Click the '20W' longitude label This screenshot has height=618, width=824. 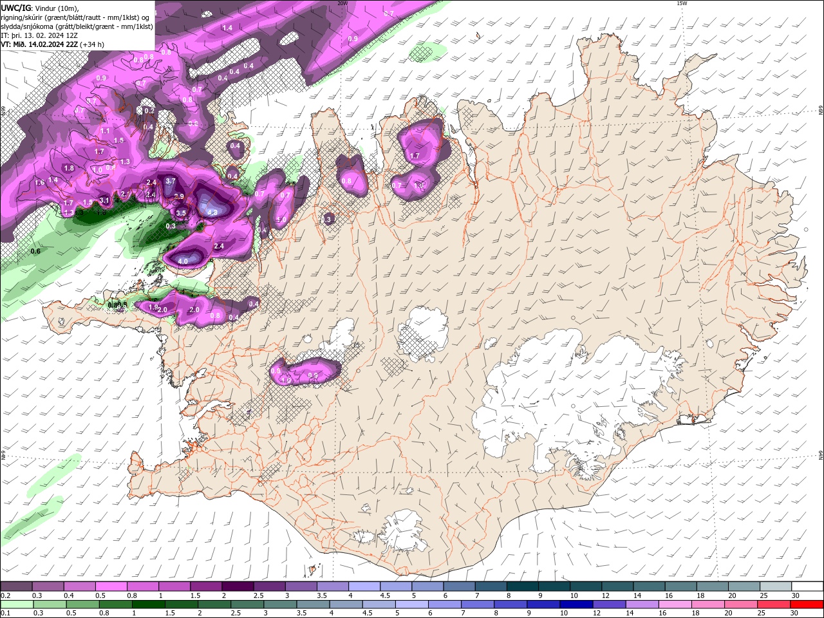click(342, 3)
